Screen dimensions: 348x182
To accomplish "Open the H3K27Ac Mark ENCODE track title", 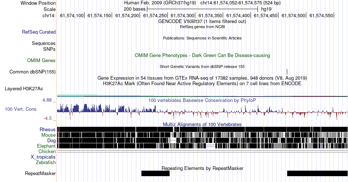I will [202, 84].
